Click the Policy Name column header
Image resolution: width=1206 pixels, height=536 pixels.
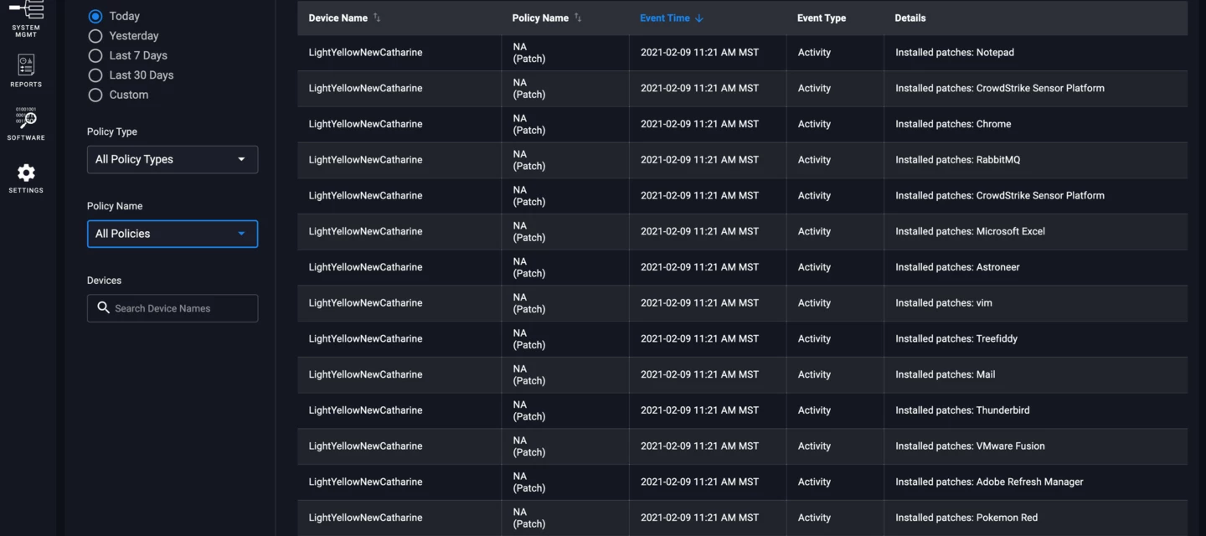(540, 18)
